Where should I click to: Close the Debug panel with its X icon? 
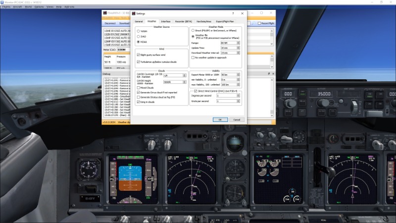(x=273, y=74)
